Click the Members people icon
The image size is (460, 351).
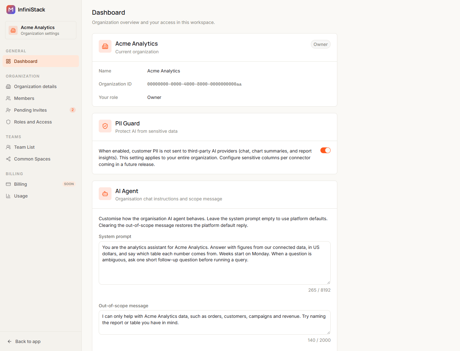8,98
